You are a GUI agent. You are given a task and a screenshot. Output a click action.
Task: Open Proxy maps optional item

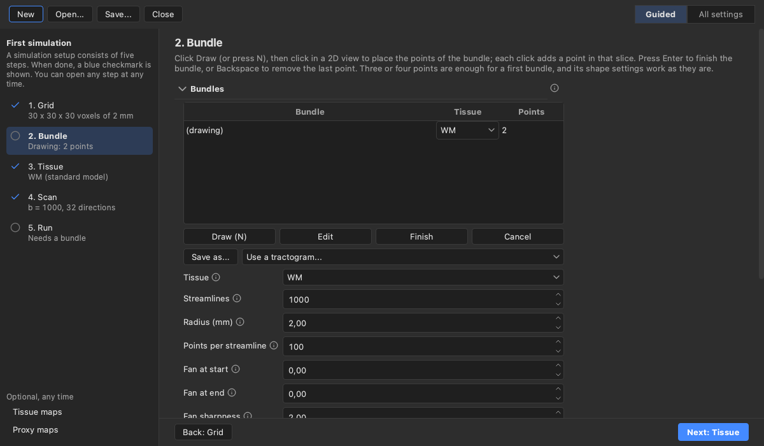(36, 430)
